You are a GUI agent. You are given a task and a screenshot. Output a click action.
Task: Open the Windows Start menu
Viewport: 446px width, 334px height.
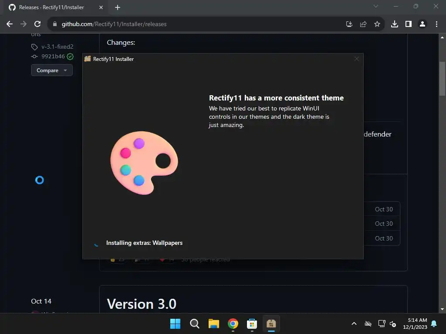click(175, 324)
